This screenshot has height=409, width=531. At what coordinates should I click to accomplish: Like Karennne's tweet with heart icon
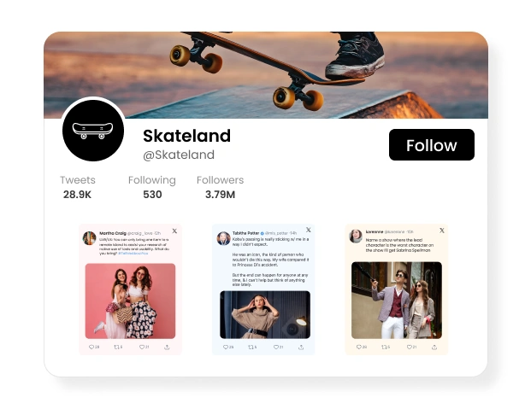[x=409, y=347]
